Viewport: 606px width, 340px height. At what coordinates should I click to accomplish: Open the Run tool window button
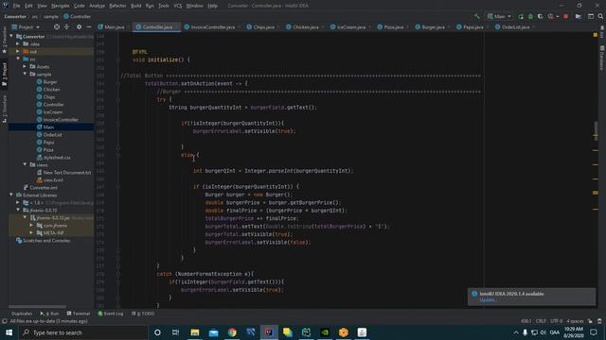tap(50, 314)
